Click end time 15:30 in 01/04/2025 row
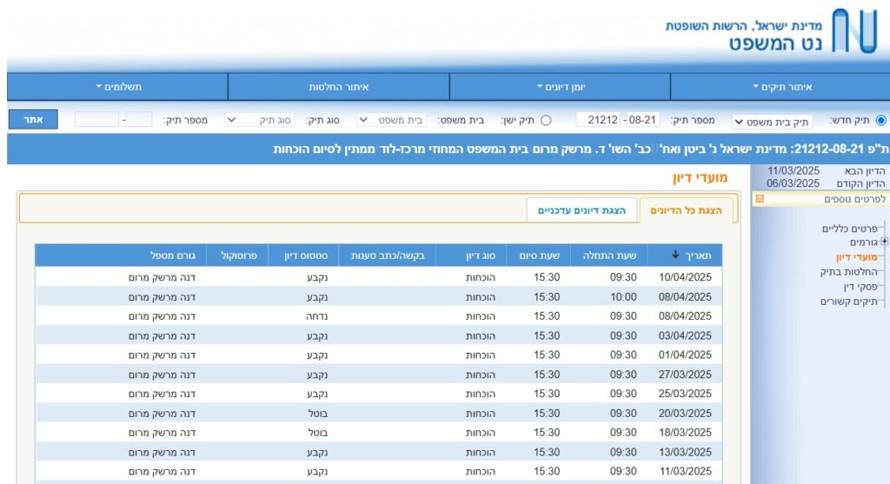Image resolution: width=890 pixels, height=484 pixels. tap(547, 355)
